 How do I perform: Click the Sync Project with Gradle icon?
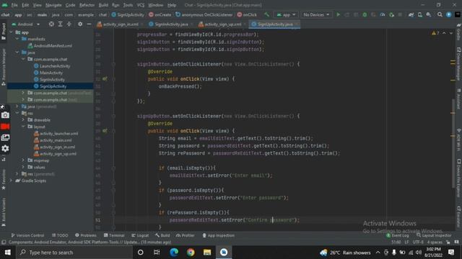coord(411,14)
